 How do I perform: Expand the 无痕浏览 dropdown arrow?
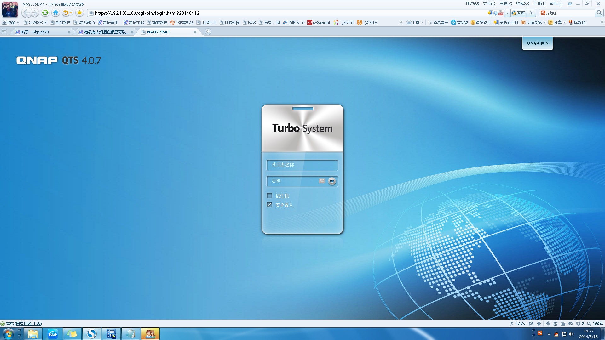pyautogui.click(x=544, y=23)
